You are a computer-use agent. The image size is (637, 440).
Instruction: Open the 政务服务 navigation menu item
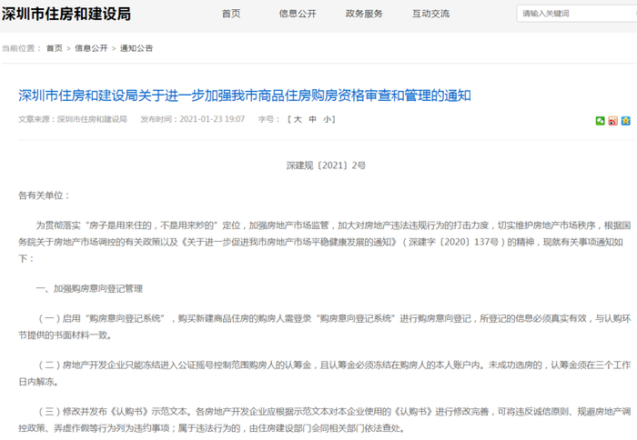point(364,14)
